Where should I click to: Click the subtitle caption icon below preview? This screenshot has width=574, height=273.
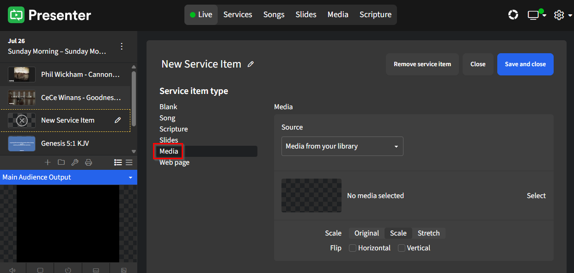(x=96, y=270)
